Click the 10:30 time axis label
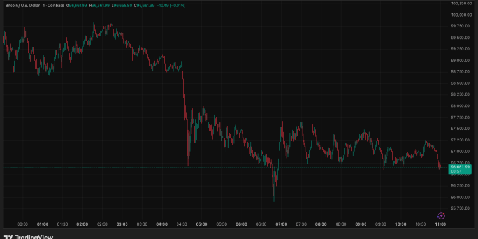478x239 pixels. coord(421,224)
